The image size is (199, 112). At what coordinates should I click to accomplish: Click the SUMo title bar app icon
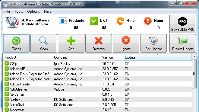tap(5, 5)
